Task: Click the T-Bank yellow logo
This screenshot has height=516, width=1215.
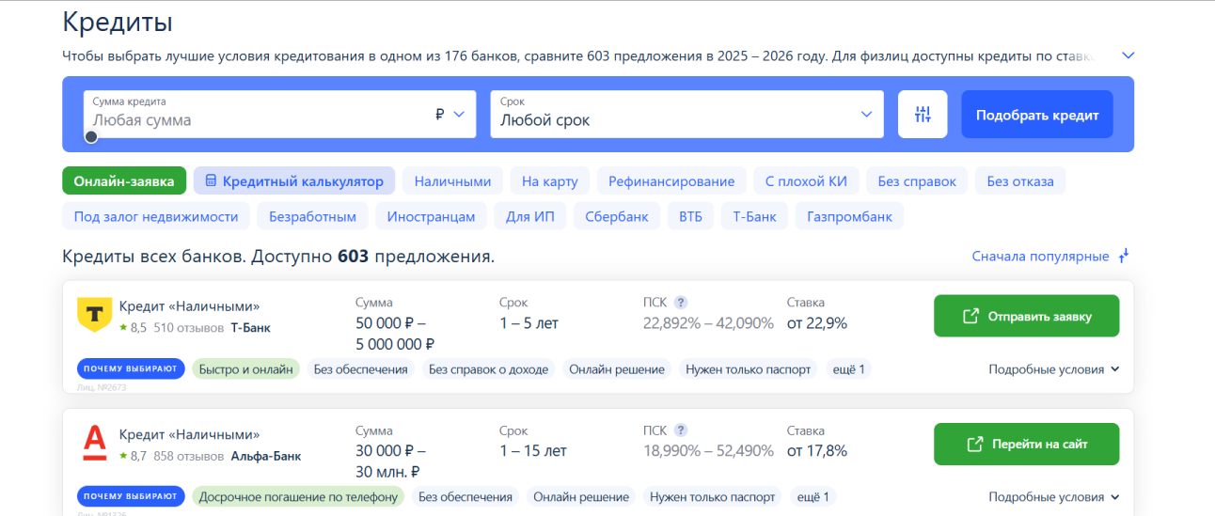Action: pos(94,315)
